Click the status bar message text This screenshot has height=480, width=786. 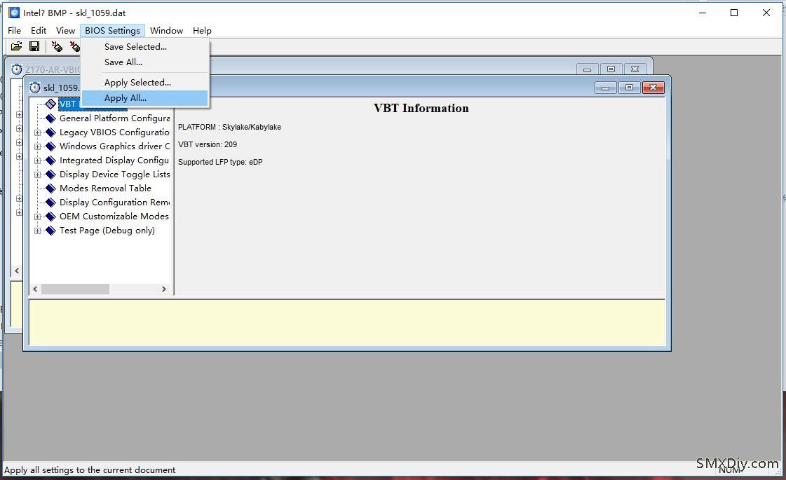point(90,470)
